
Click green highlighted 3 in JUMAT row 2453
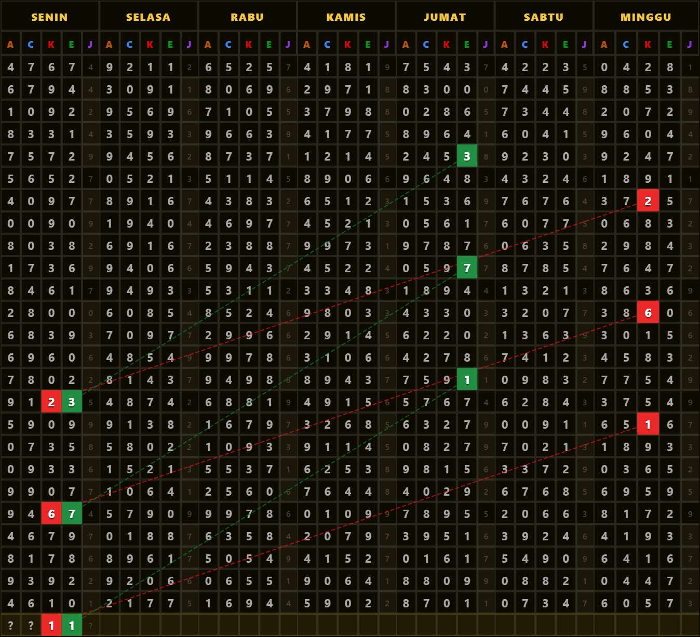[x=467, y=156]
